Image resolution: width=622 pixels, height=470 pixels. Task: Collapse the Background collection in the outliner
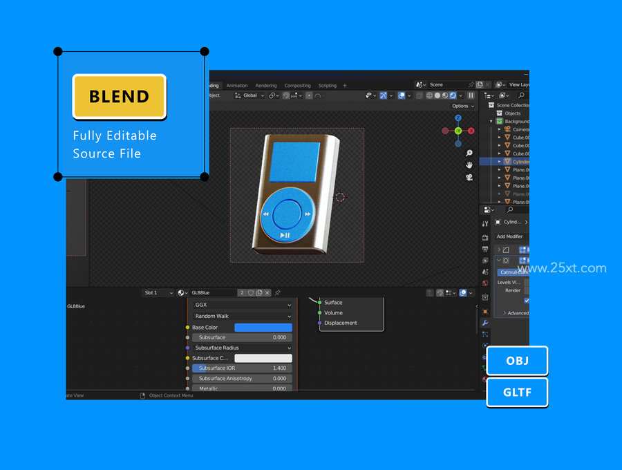point(491,122)
